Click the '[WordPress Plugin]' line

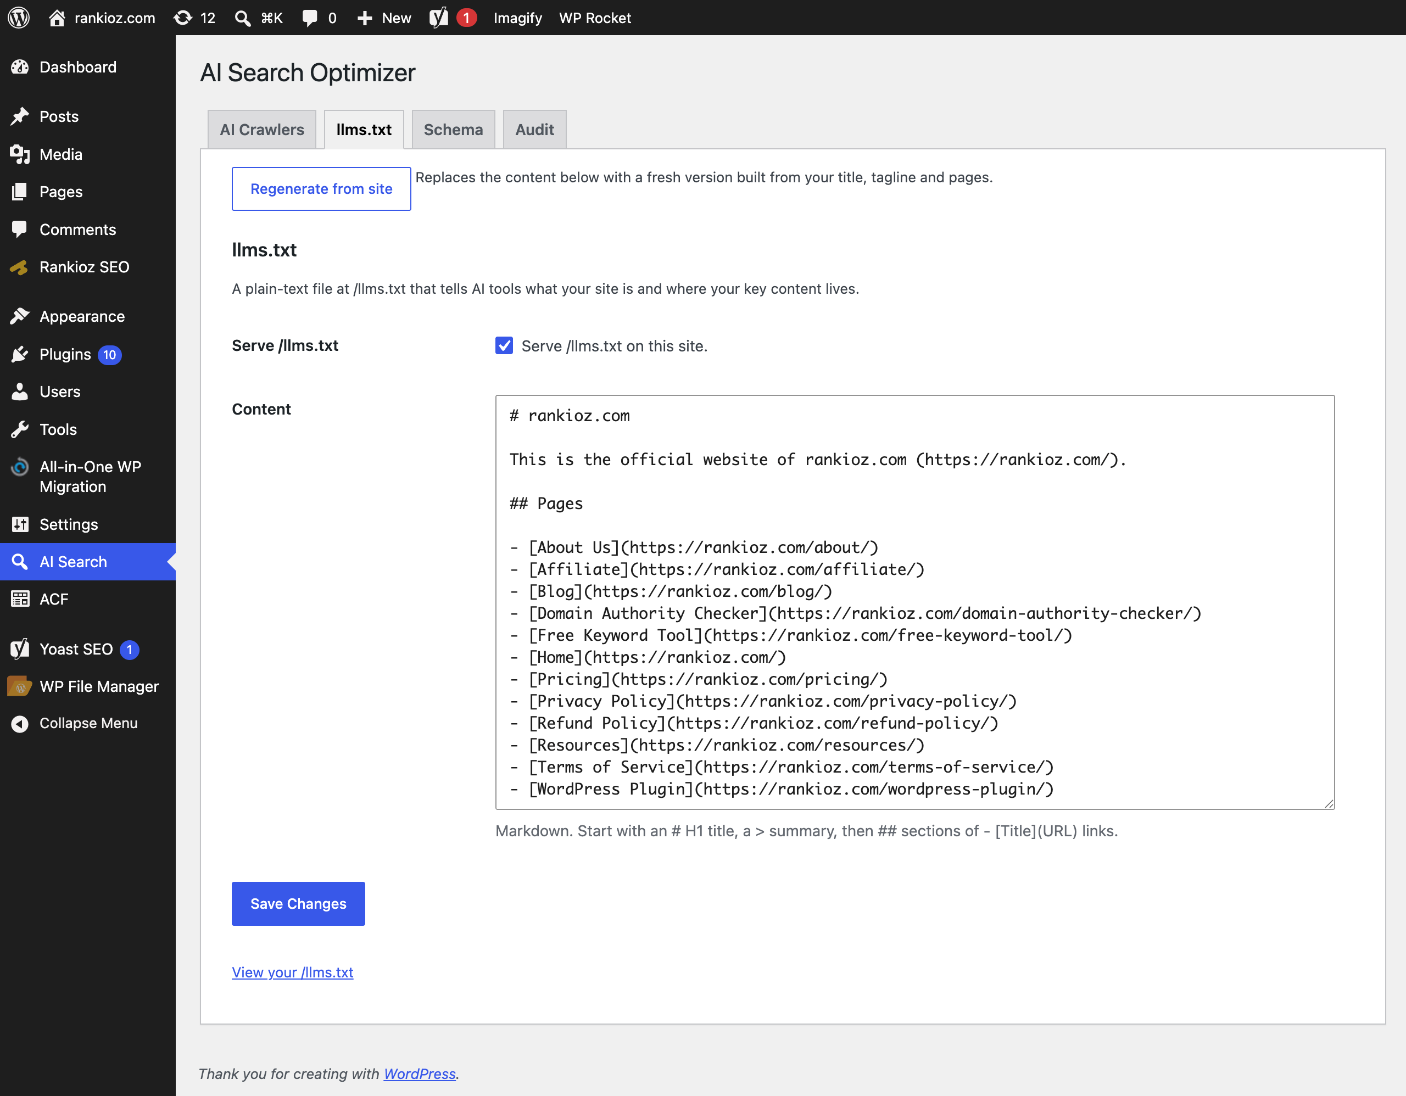pyautogui.click(x=782, y=789)
